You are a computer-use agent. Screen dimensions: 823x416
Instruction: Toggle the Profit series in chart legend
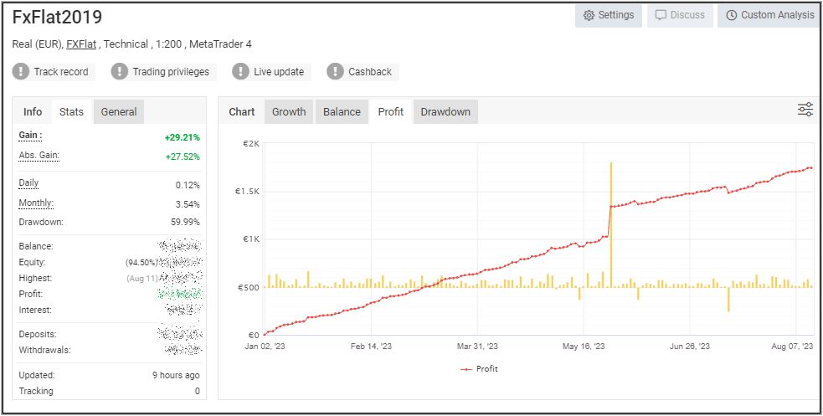480,368
